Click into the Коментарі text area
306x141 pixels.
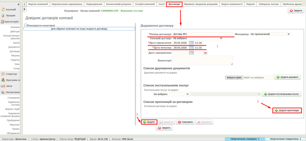click(x=203, y=60)
